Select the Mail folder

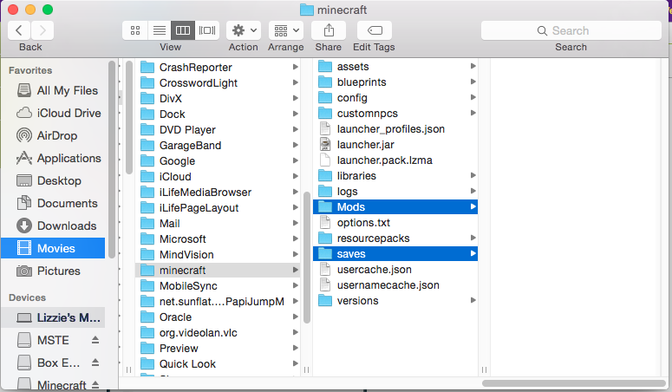point(217,224)
